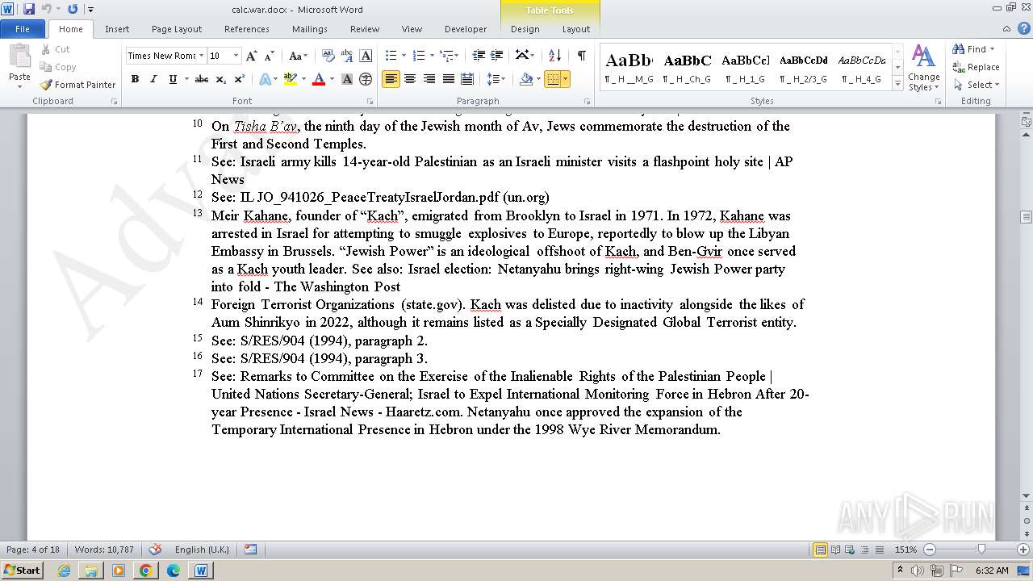The image size is (1033, 581).
Task: Click the Replace button
Action: (x=976, y=67)
